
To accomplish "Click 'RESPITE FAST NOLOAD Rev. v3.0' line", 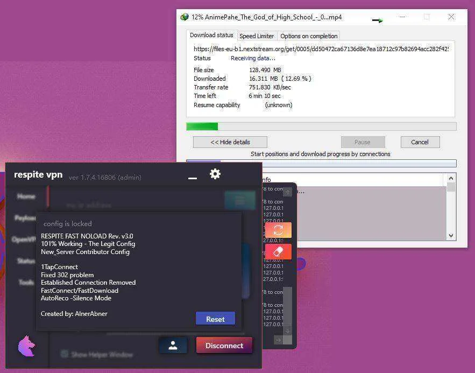I will (x=87, y=236).
